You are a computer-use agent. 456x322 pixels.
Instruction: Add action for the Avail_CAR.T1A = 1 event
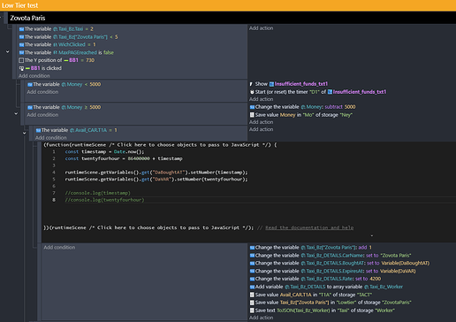(261, 129)
